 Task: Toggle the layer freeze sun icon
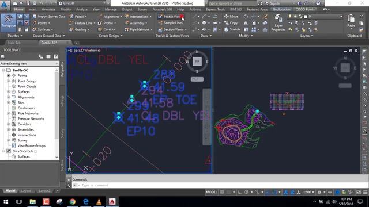[x=295, y=17]
